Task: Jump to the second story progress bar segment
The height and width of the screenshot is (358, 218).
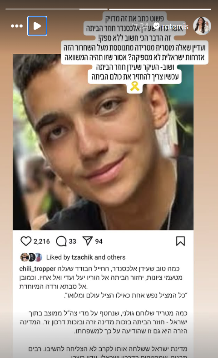Action: point(160,9)
